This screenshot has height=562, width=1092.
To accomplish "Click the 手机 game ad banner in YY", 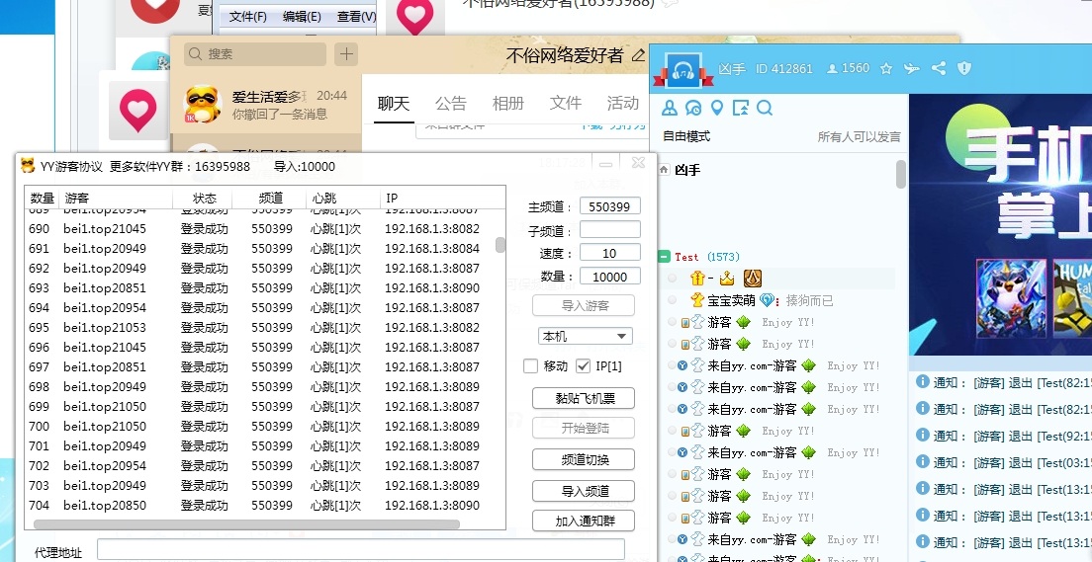I will 1000,224.
